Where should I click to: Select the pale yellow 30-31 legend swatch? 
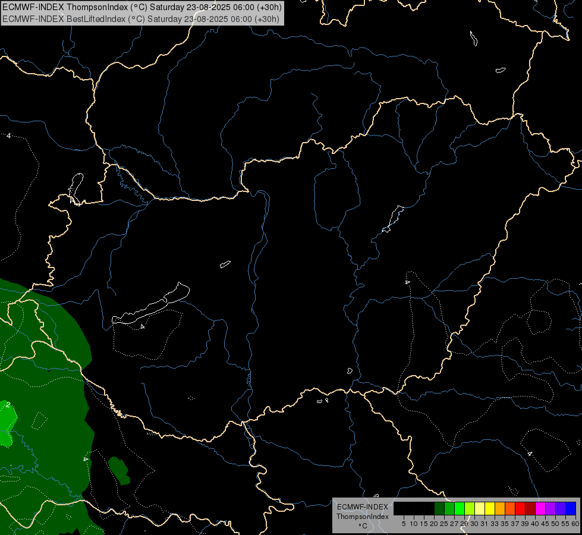[x=480, y=509]
